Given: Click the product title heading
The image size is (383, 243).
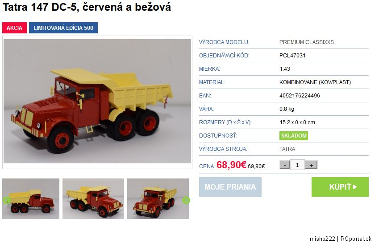Looking at the screenshot, I should point(87,7).
